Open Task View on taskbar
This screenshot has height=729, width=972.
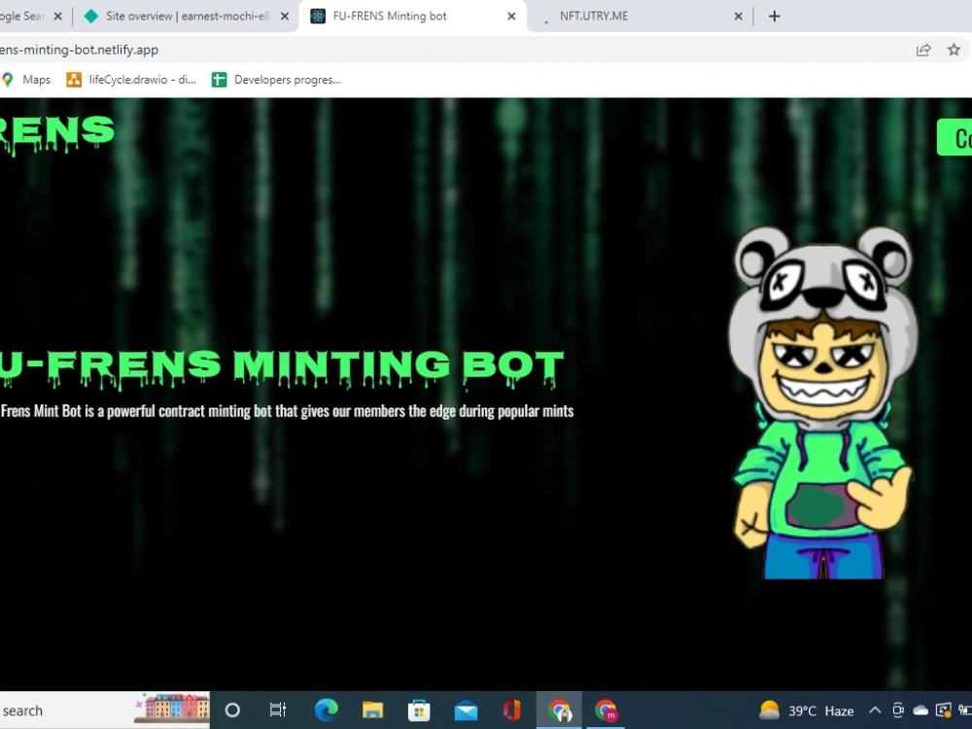tap(278, 711)
